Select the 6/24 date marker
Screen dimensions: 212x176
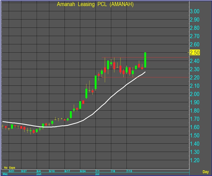pos(83,171)
